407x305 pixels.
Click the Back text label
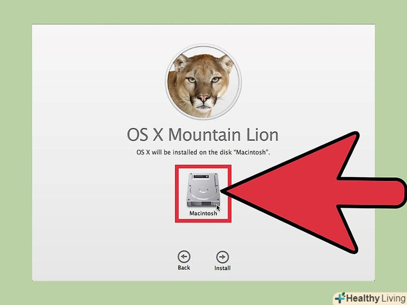pos(184,268)
